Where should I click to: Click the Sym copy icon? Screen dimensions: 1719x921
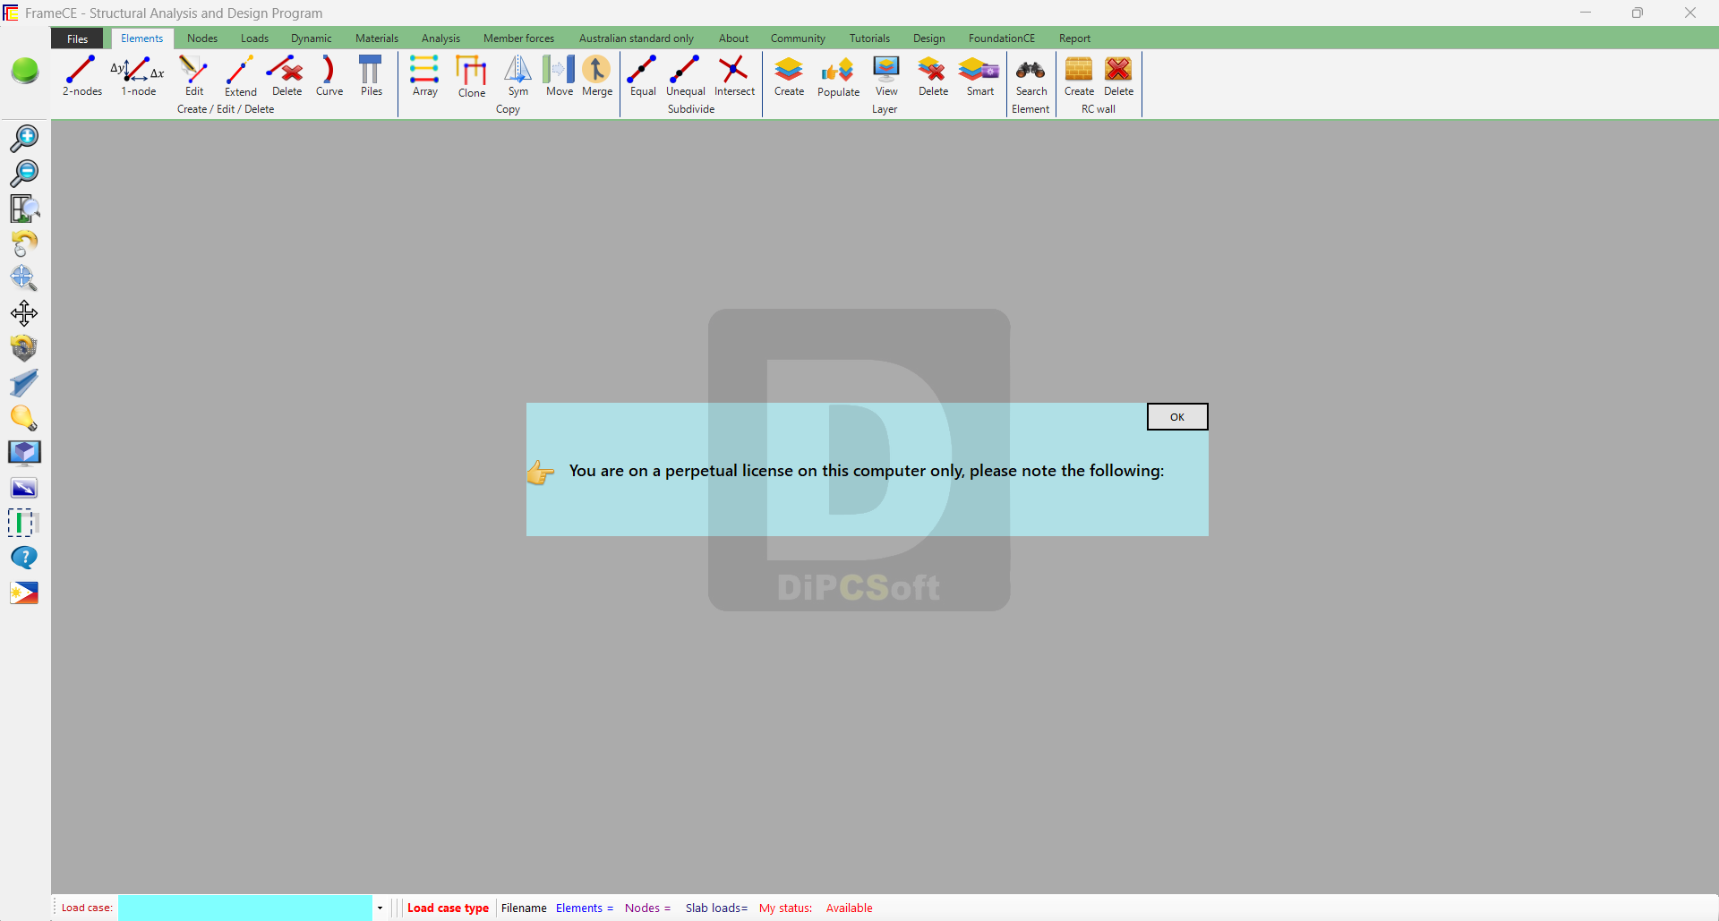pos(517,75)
